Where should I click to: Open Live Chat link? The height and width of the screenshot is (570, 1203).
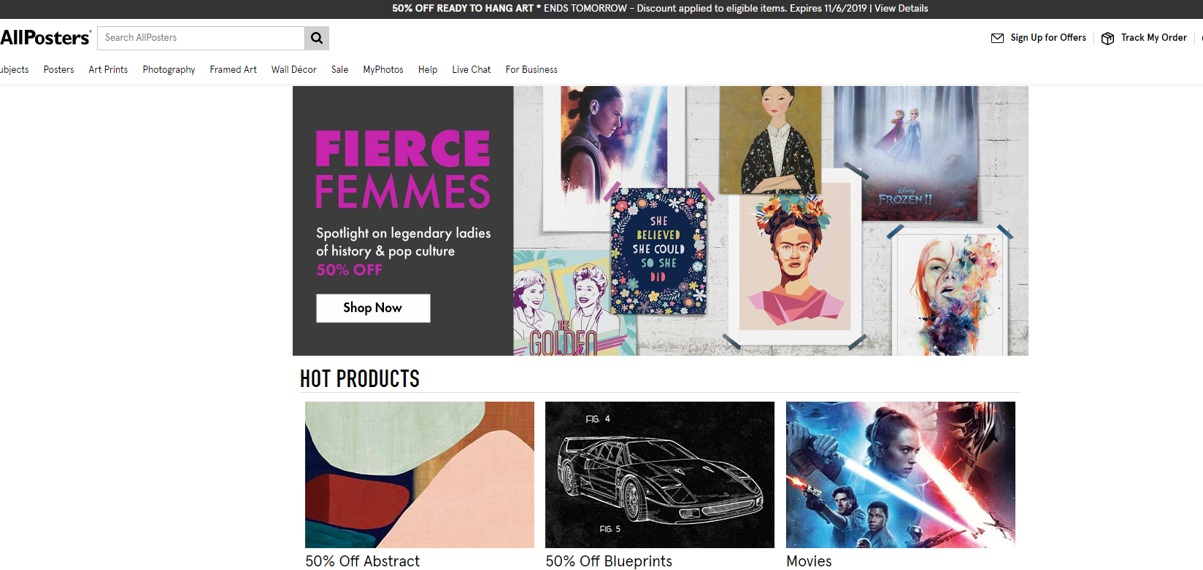(471, 70)
